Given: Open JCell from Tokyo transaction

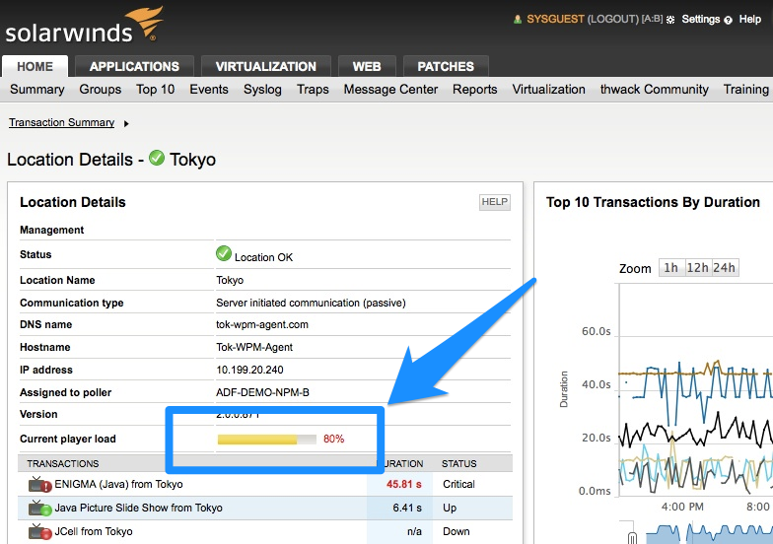Looking at the screenshot, I should [x=93, y=531].
